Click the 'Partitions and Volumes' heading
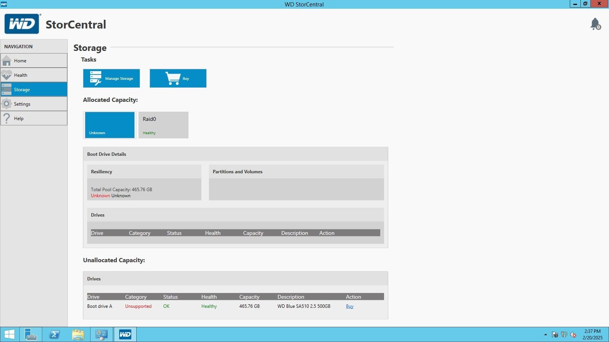This screenshot has height=342, width=609. 238,172
